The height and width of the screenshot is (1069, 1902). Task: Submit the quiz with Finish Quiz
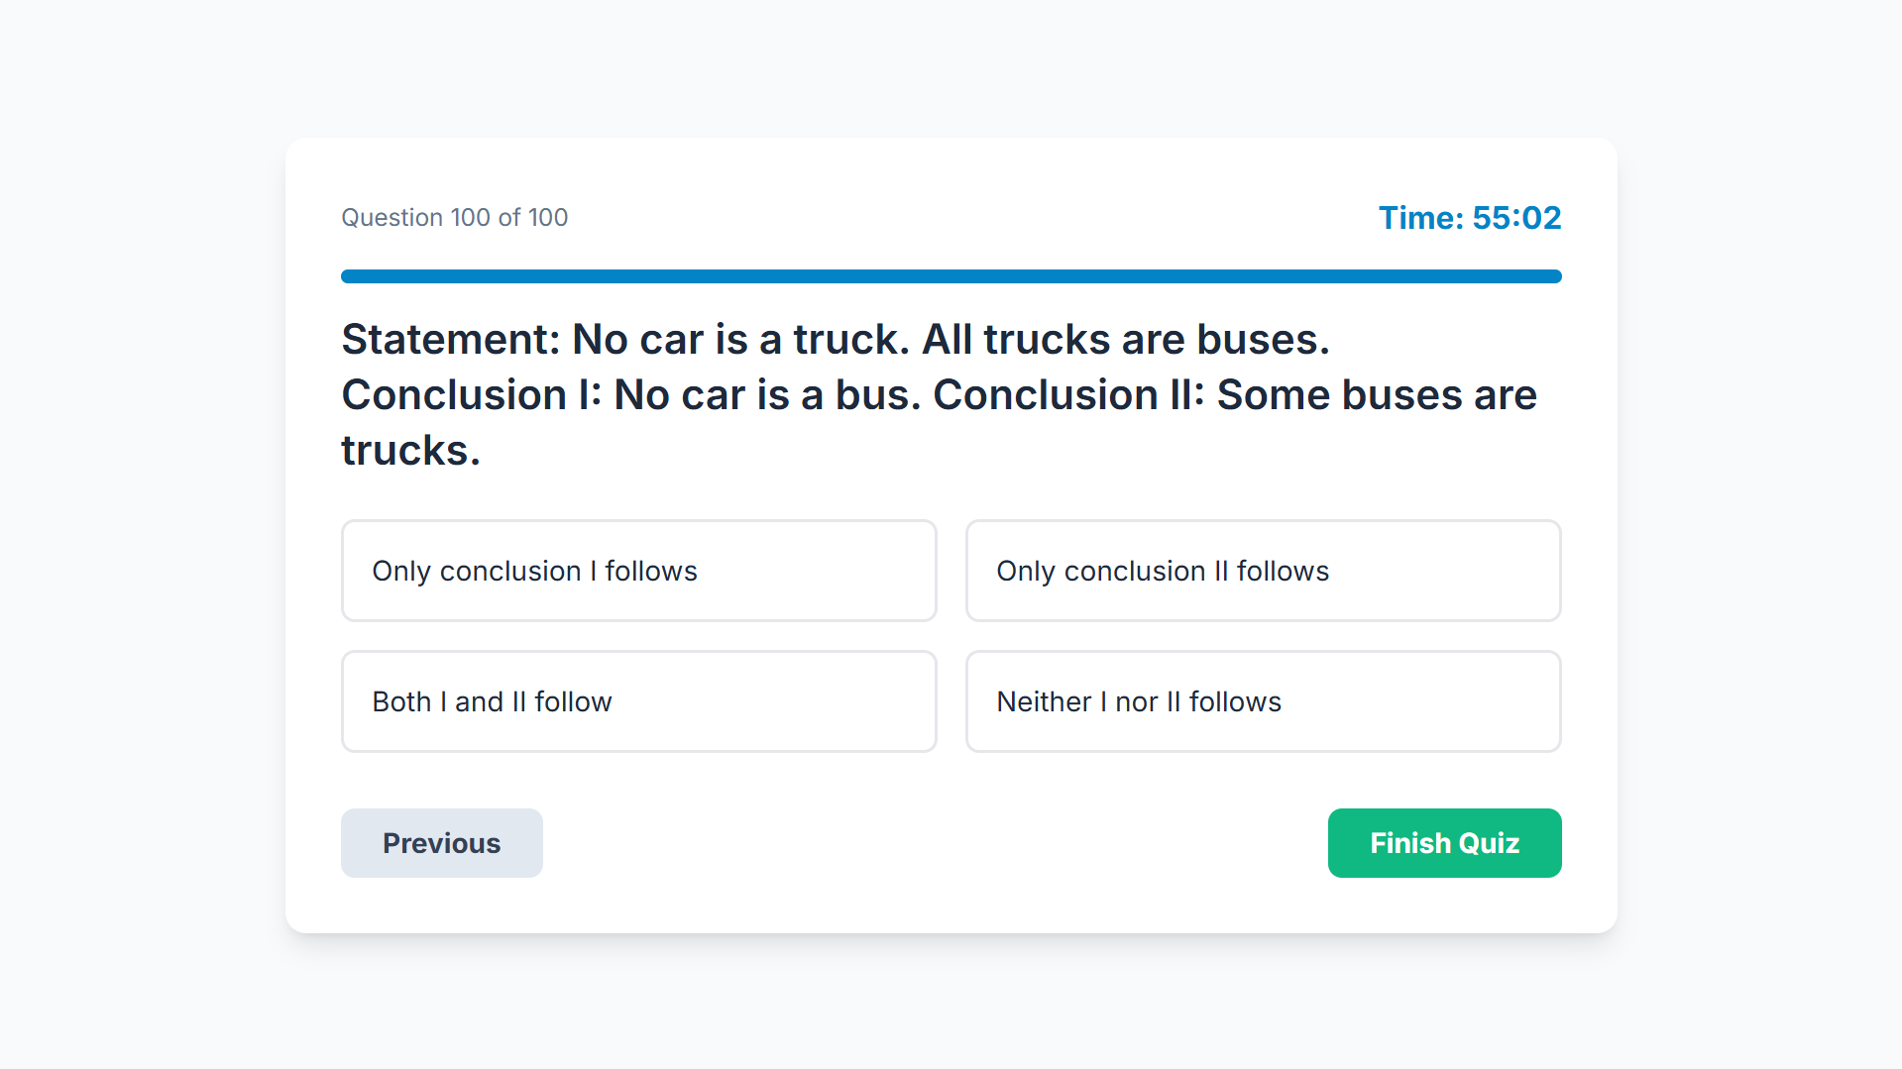coord(1444,843)
